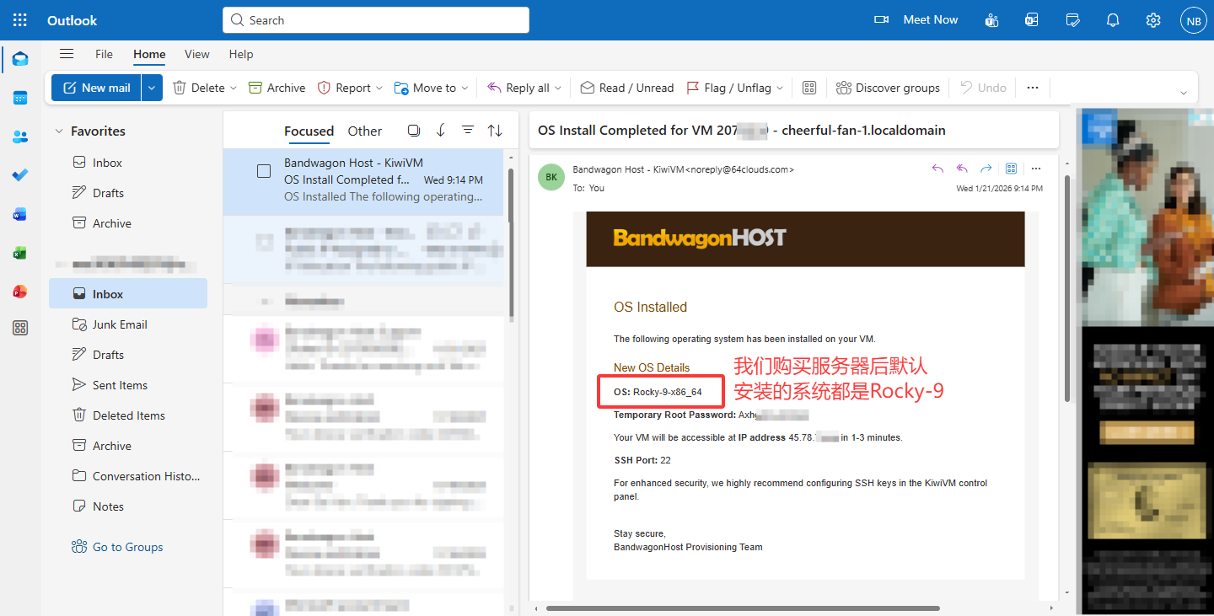Open the People contacts icon
Image resolution: width=1214 pixels, height=616 pixels.
[20, 137]
